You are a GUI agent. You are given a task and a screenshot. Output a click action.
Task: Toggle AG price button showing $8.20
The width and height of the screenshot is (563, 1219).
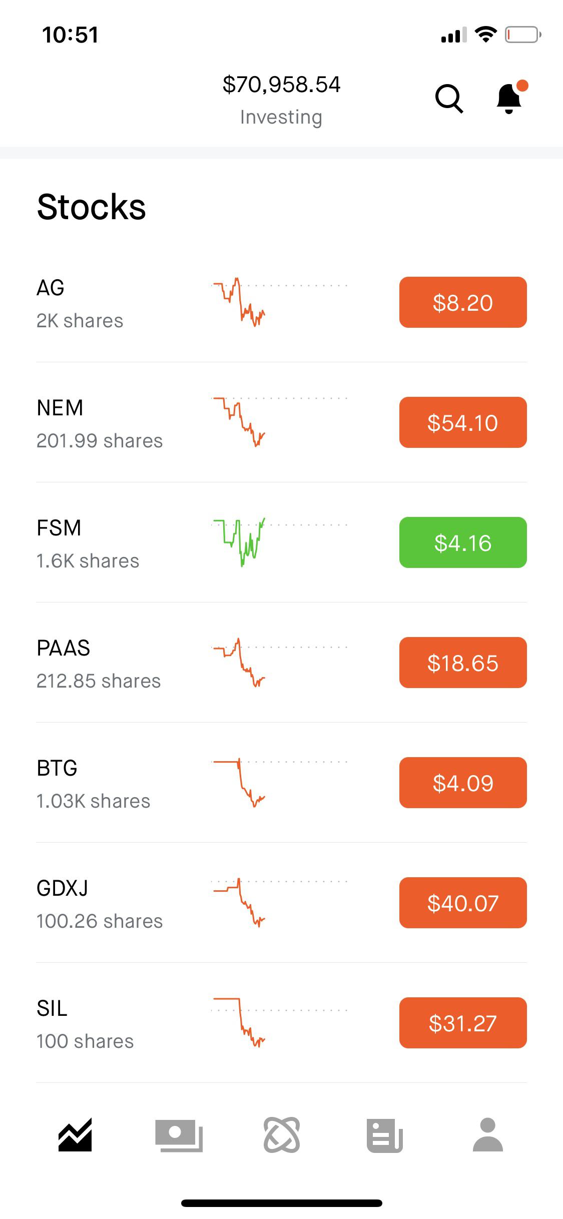pyautogui.click(x=463, y=302)
